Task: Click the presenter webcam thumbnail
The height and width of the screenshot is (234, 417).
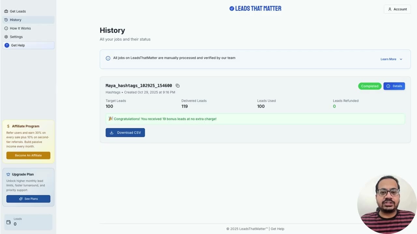Action: coord(387,204)
